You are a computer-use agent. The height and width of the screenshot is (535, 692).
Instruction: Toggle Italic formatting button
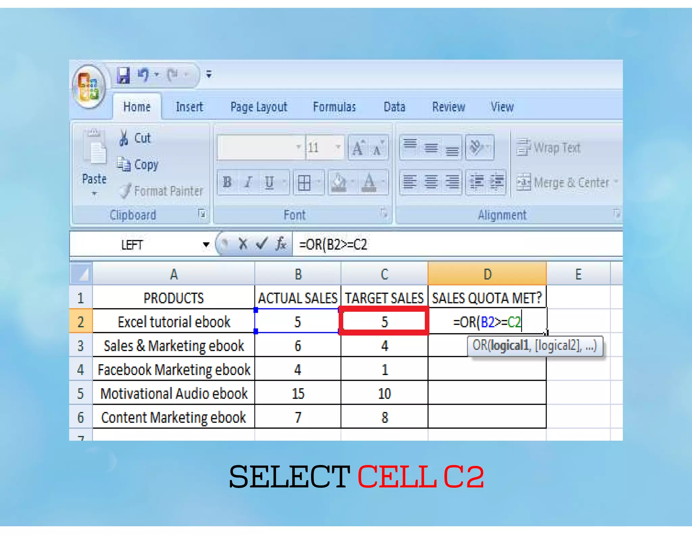248,182
